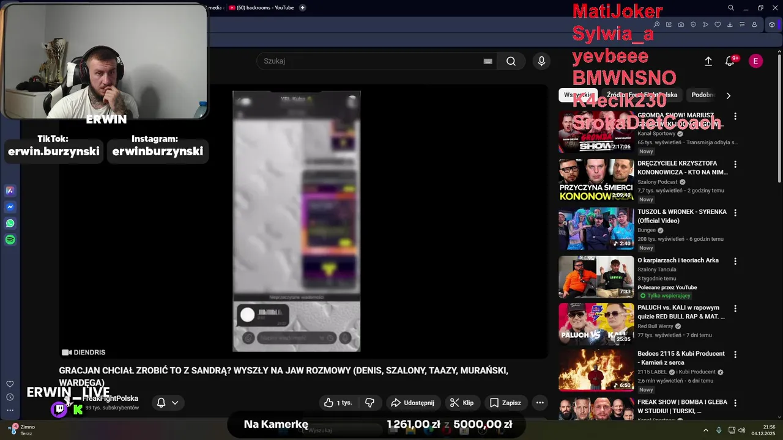Dislike the video with thumbs-down
Viewport: 783px width, 440px height.
point(369,403)
